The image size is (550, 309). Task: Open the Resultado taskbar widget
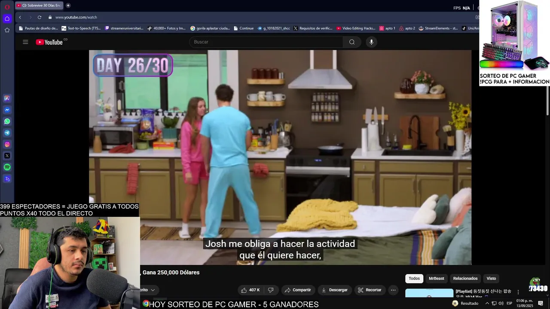[x=465, y=303]
